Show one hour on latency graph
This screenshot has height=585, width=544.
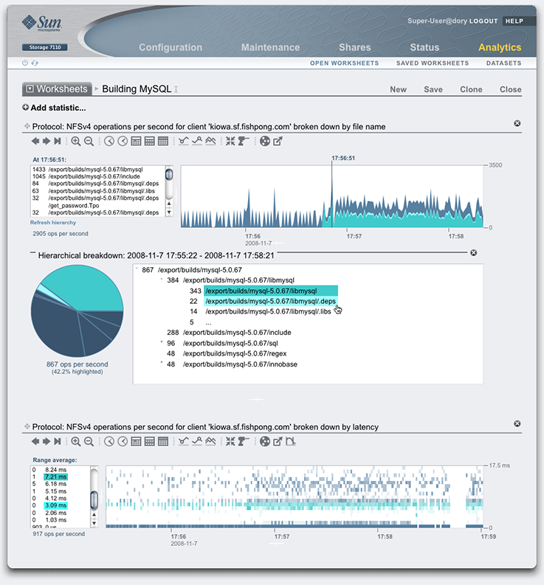point(123,441)
